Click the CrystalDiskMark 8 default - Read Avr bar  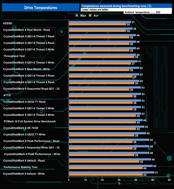pyautogui.click(x=104, y=162)
